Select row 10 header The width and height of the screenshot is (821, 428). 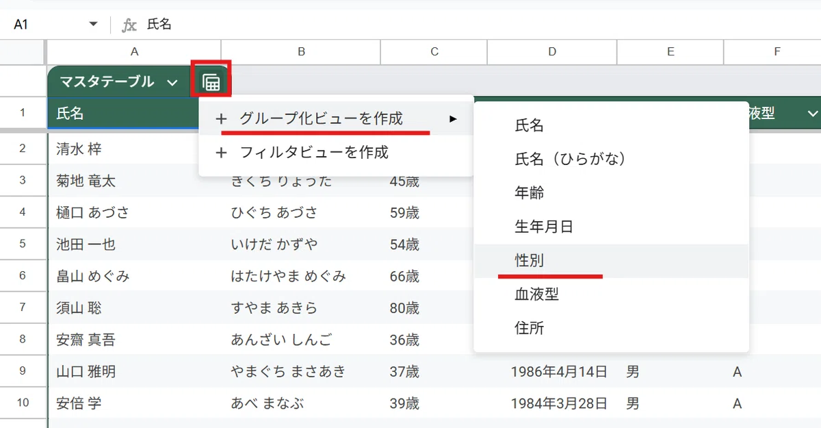point(23,403)
